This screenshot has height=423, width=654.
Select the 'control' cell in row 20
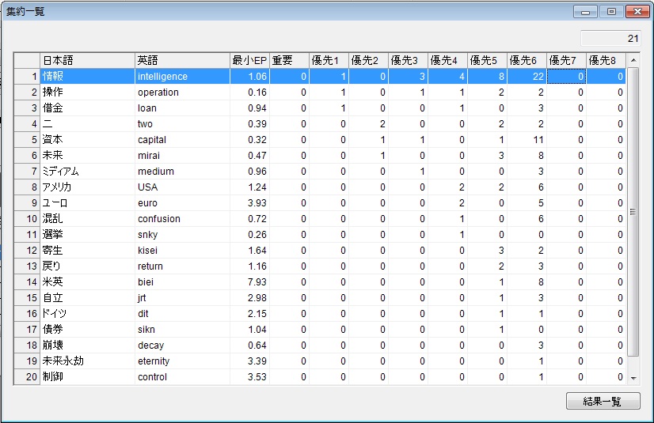(182, 377)
